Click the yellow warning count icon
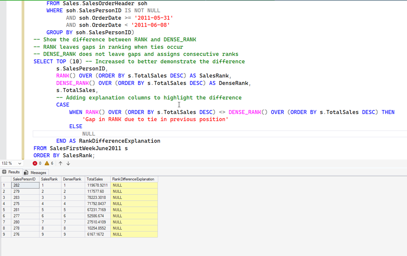This screenshot has width=407, height=256. coord(47,163)
